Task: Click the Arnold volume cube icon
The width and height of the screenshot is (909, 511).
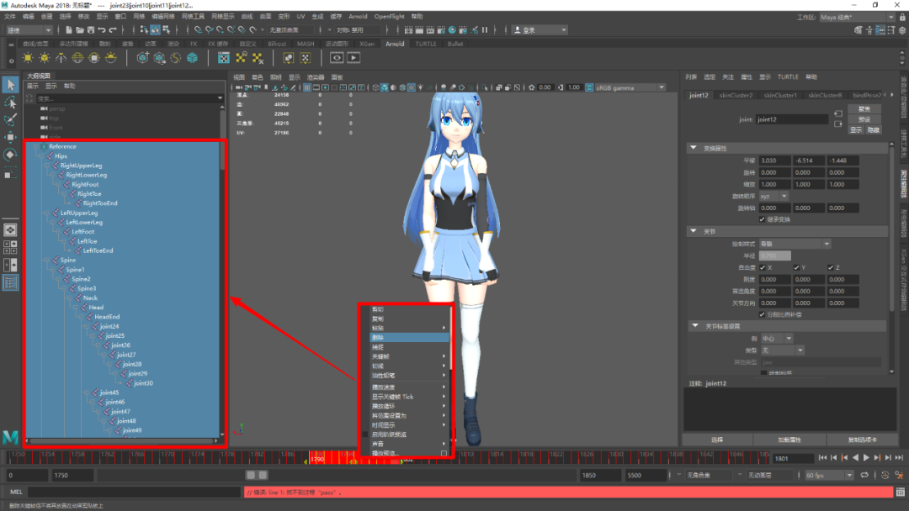Action: [192, 58]
